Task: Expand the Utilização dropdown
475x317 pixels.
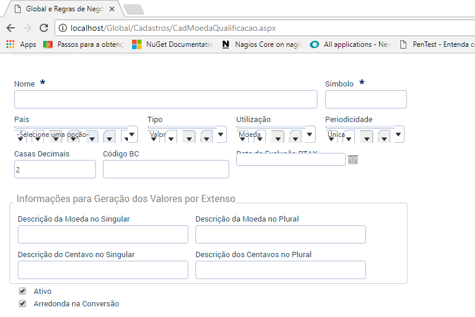Action: click(310, 135)
